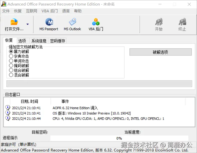The height and width of the screenshot is (153, 197).
Task: Open the 互联网 menu
Action: point(32,11)
